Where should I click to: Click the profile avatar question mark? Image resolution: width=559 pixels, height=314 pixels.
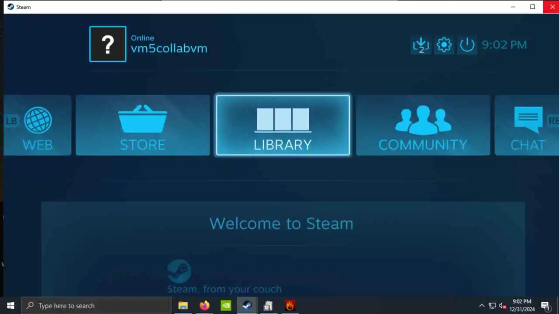click(108, 44)
